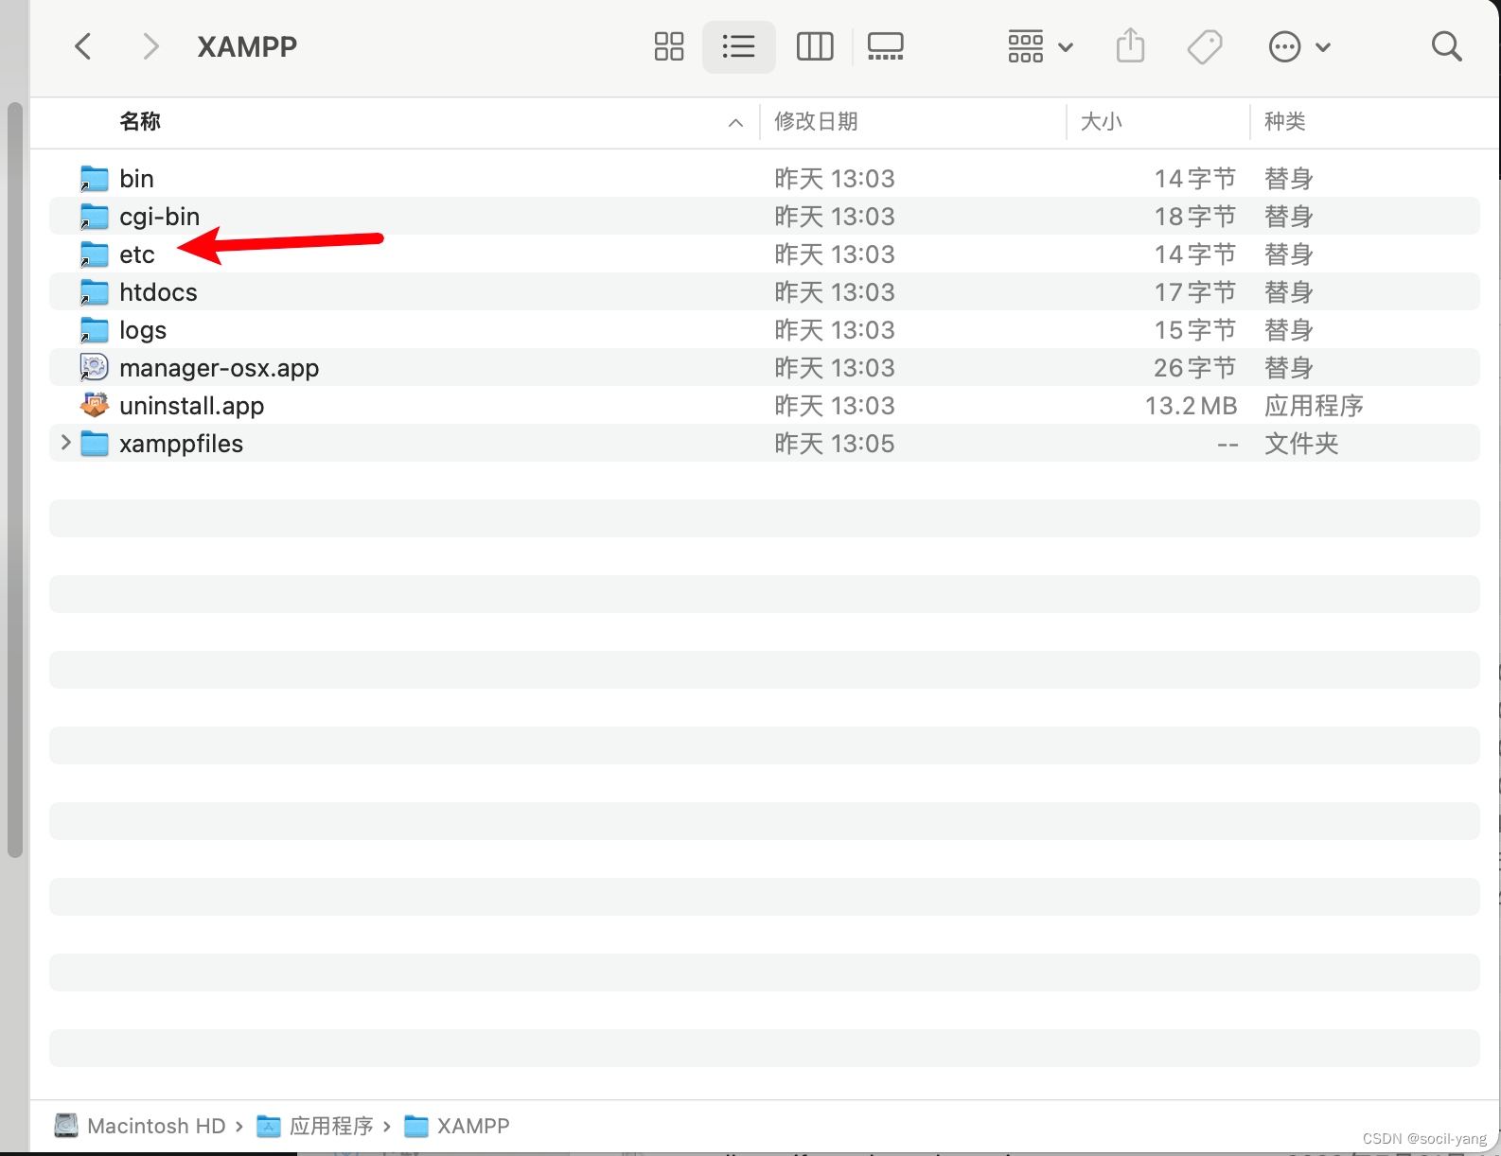
Task: Switch to icon grid view
Action: [x=669, y=46]
